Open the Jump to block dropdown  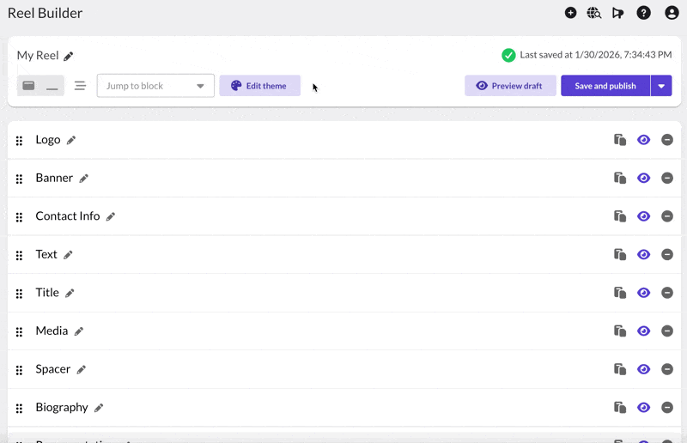[x=155, y=86]
